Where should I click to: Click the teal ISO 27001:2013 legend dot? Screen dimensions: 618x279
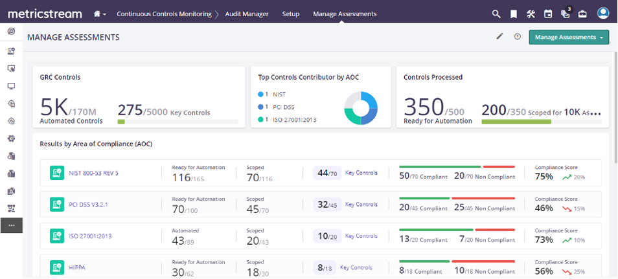[260, 119]
